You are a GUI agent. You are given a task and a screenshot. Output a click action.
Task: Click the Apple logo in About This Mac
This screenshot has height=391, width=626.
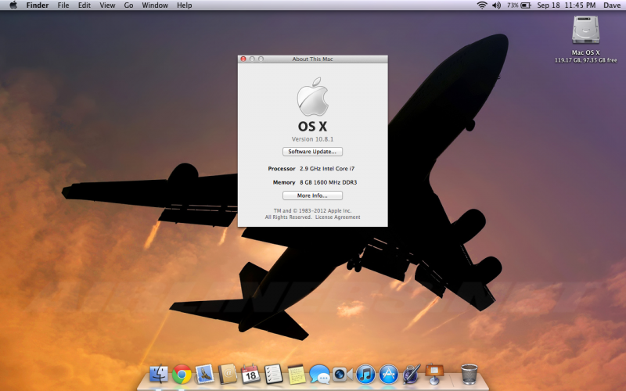point(312,96)
